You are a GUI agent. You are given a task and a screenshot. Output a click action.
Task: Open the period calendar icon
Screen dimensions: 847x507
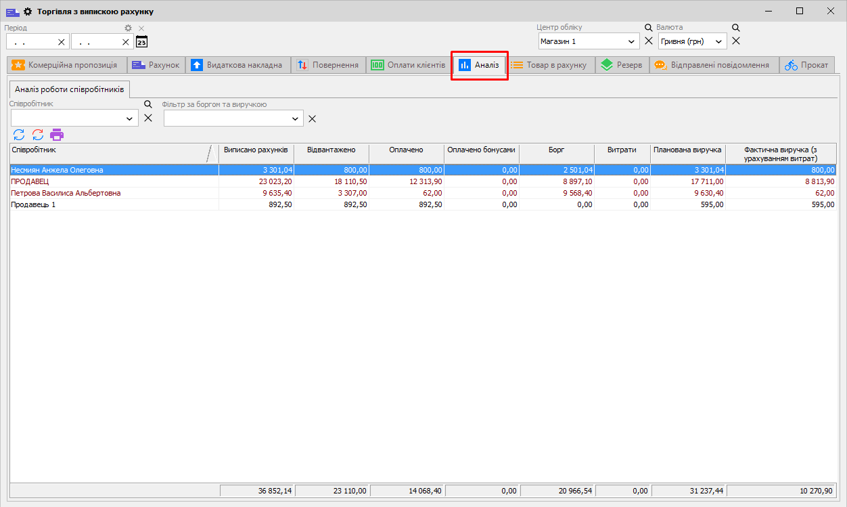(x=141, y=42)
